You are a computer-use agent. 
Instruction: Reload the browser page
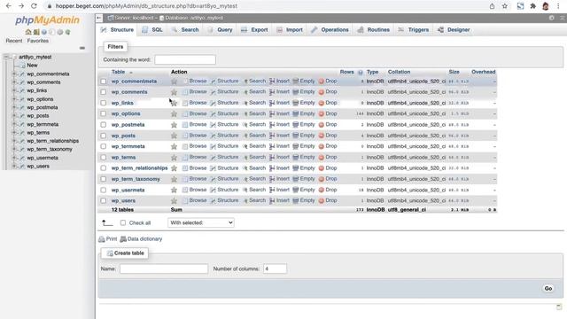click(x=34, y=6)
